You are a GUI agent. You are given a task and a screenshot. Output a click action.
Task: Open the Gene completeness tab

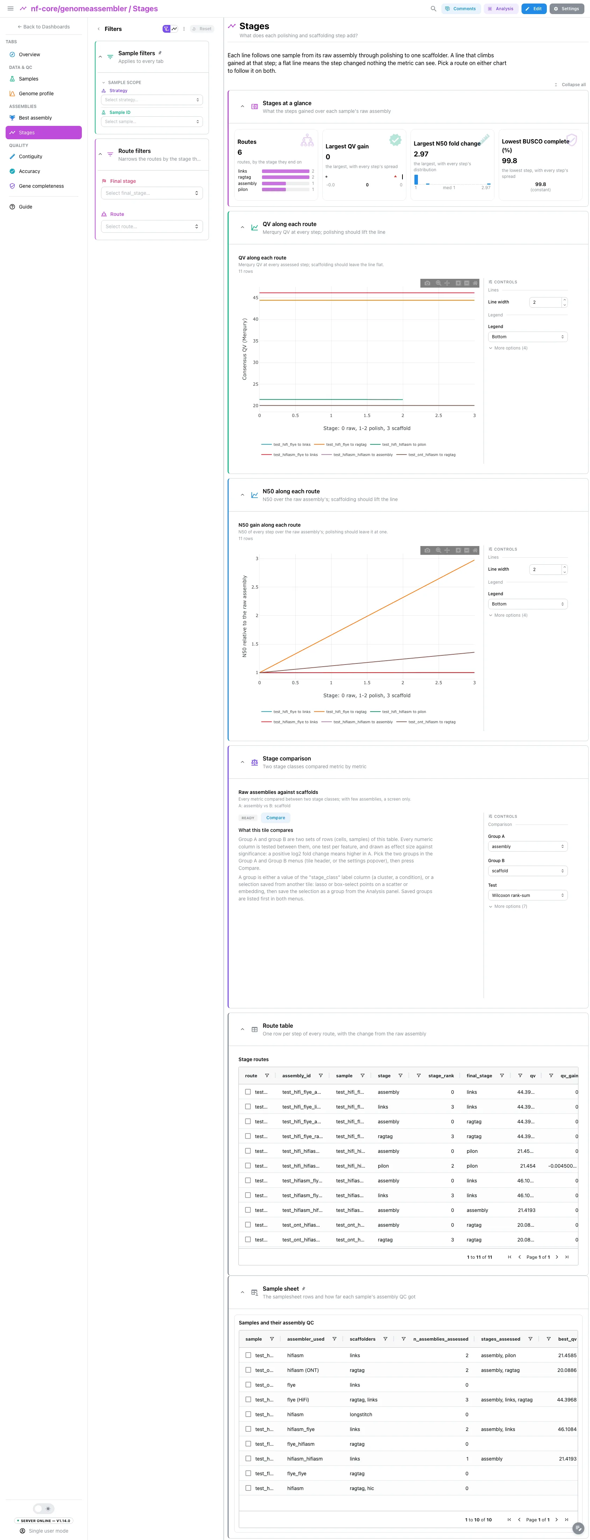44,186
